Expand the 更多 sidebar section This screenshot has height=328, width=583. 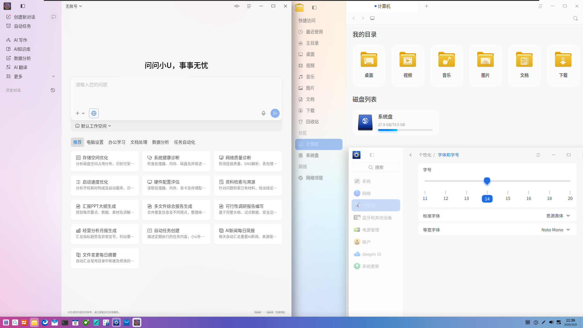coord(31,77)
